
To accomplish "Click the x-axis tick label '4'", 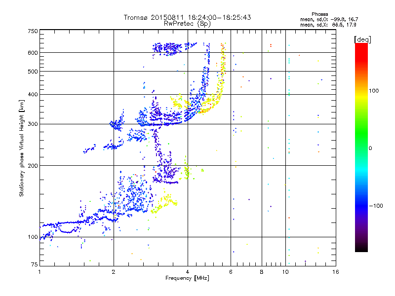I will coord(188,272).
